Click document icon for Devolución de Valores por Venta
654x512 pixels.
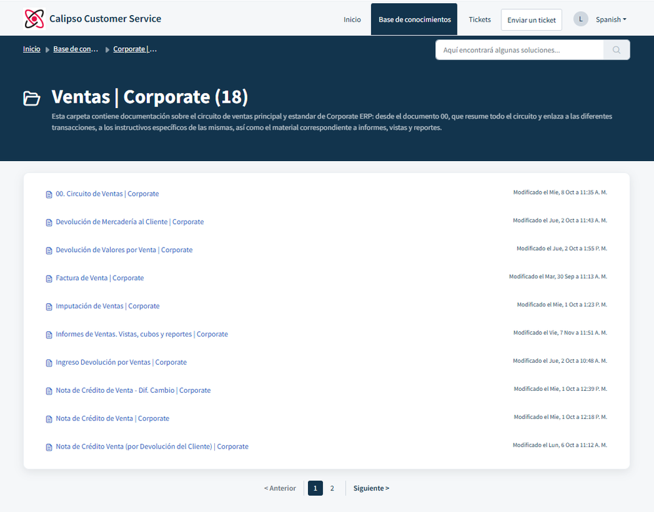pos(48,250)
